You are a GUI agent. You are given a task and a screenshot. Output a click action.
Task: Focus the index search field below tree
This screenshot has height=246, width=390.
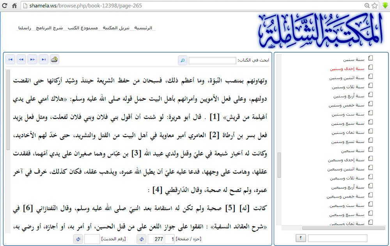pos(337,238)
